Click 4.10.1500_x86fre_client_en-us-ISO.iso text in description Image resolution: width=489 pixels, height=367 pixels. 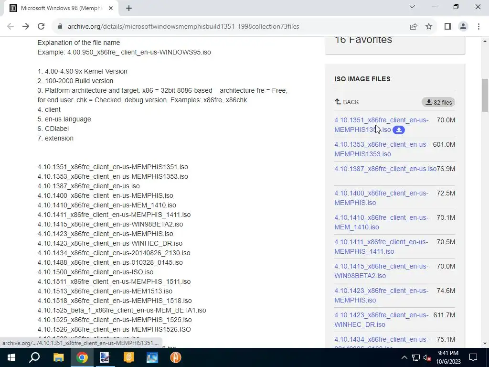pos(96,272)
